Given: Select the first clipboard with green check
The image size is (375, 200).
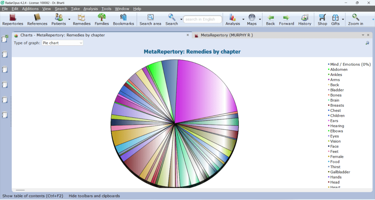Looking at the screenshot, I should point(5,39).
